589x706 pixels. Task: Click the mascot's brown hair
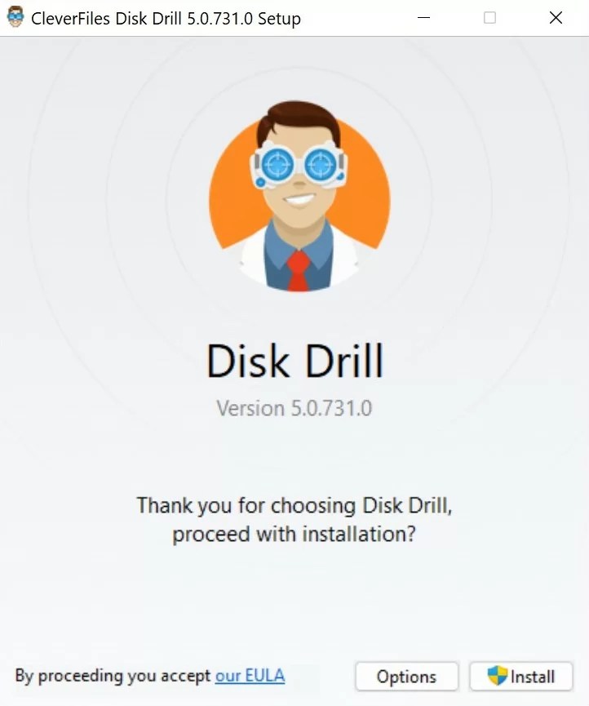[x=298, y=116]
